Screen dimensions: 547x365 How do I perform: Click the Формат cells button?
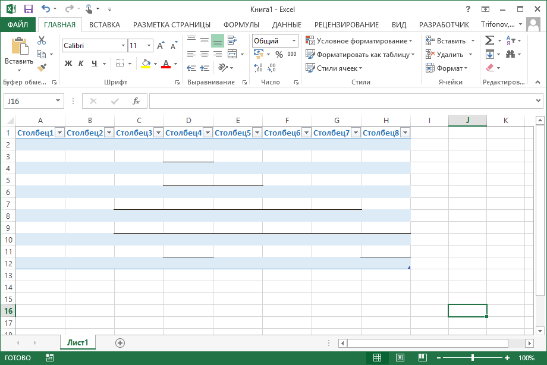click(447, 68)
